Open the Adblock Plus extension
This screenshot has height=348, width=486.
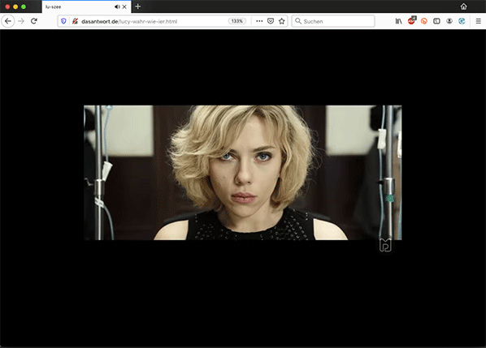[411, 21]
